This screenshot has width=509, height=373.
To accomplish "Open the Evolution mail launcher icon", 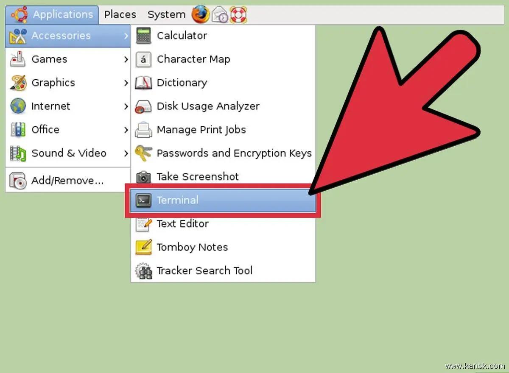I will [220, 15].
